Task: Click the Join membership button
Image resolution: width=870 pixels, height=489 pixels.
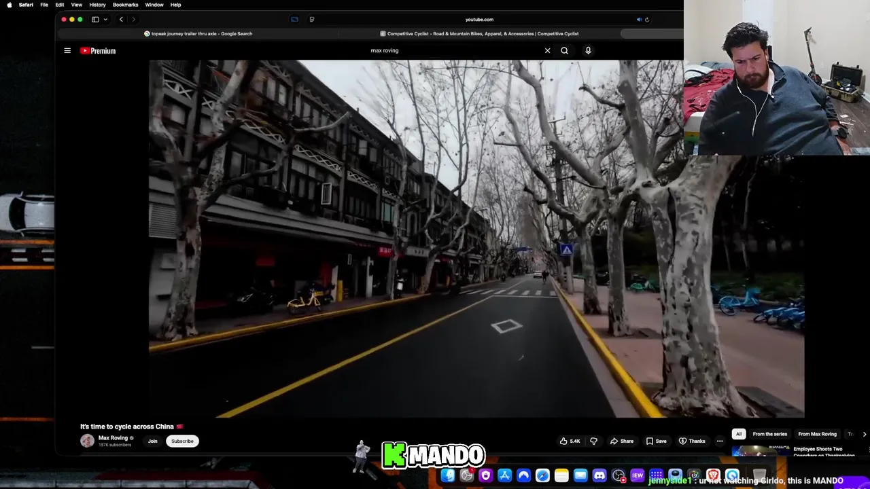Action: coord(153,441)
